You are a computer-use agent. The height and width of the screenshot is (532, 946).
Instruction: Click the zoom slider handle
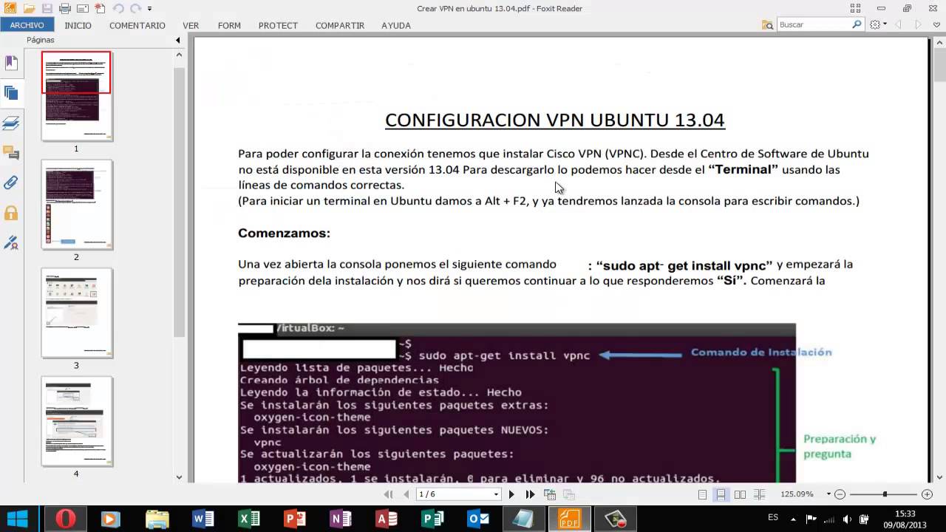[885, 494]
